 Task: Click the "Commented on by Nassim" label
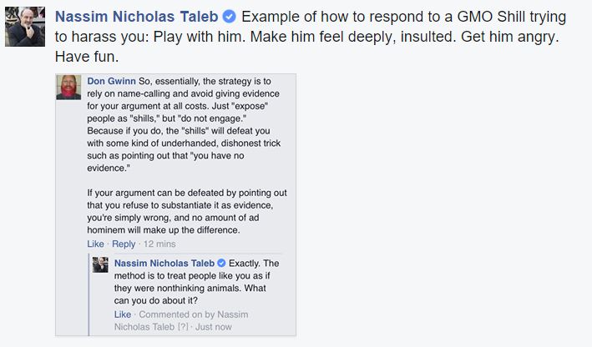(193, 314)
